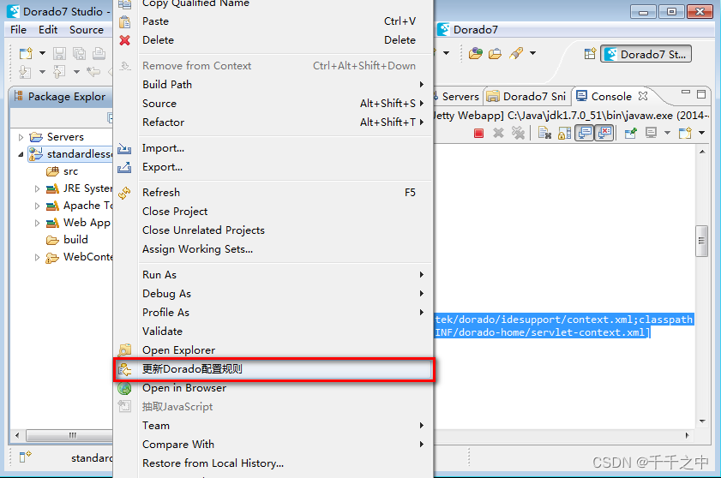The image size is (721, 478).
Task: Choose Open in Browser from the context menu
Action: pos(273,388)
